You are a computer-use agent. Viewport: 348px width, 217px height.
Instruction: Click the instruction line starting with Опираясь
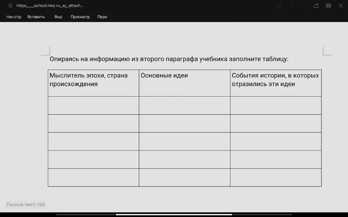coord(169,59)
